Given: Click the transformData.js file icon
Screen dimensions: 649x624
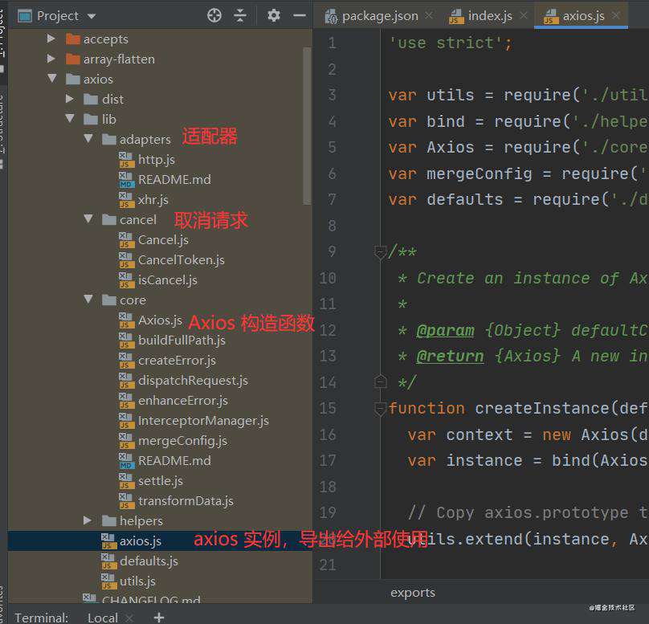Looking at the screenshot, I should point(126,501).
